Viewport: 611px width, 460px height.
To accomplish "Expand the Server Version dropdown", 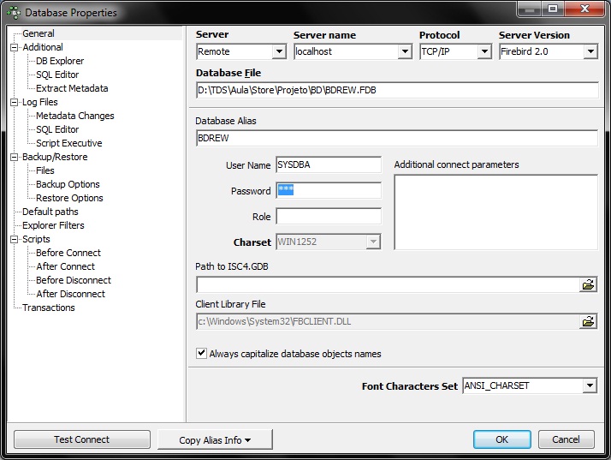I will 590,52.
